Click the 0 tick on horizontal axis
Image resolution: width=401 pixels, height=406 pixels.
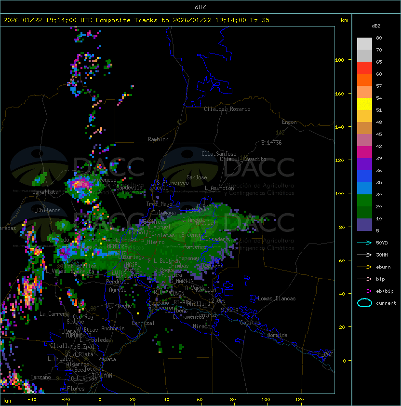click(100, 400)
